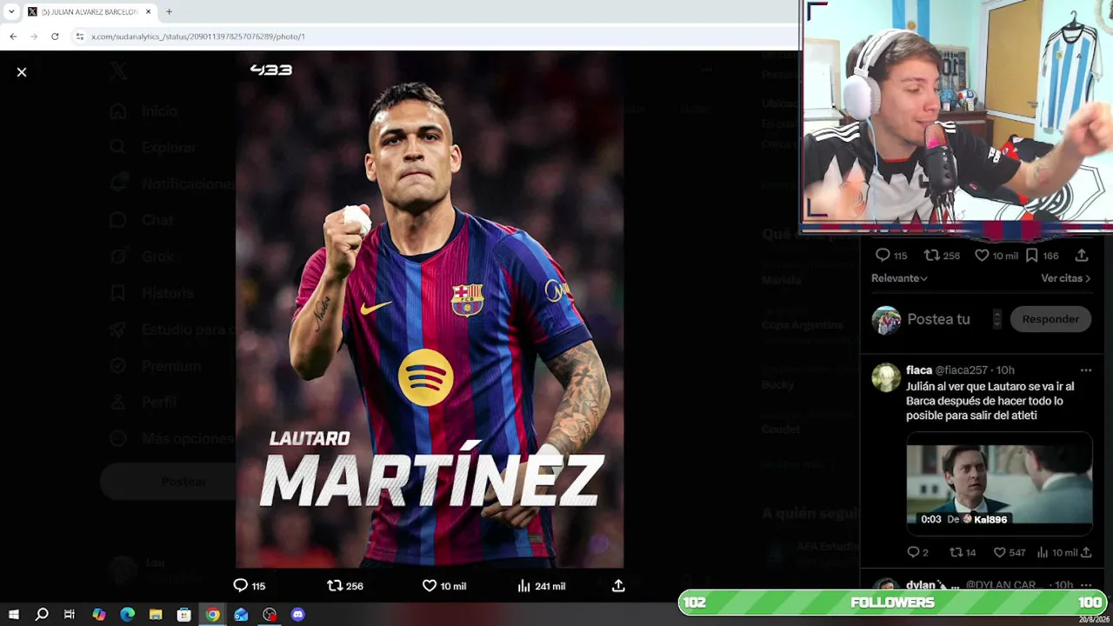Open Windows Search from taskbar
The image size is (1113, 626).
coord(42,615)
